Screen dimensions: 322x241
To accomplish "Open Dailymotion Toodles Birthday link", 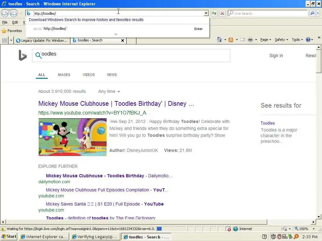I will pyautogui.click(x=109, y=176).
